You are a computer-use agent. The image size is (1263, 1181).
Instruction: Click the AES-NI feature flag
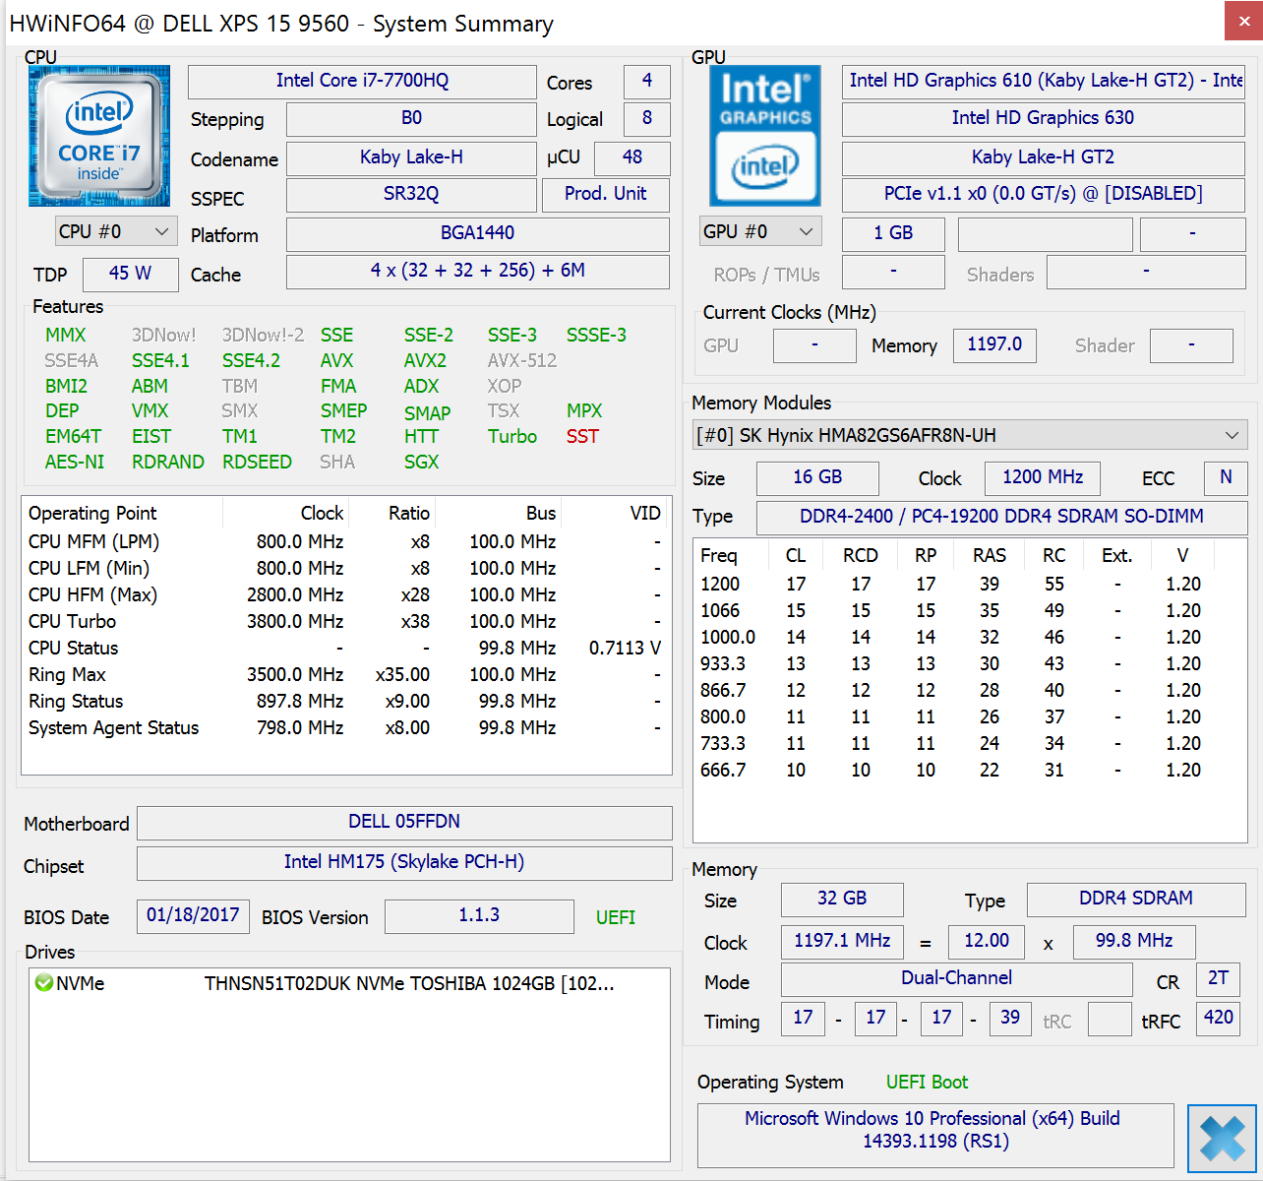coord(75,462)
